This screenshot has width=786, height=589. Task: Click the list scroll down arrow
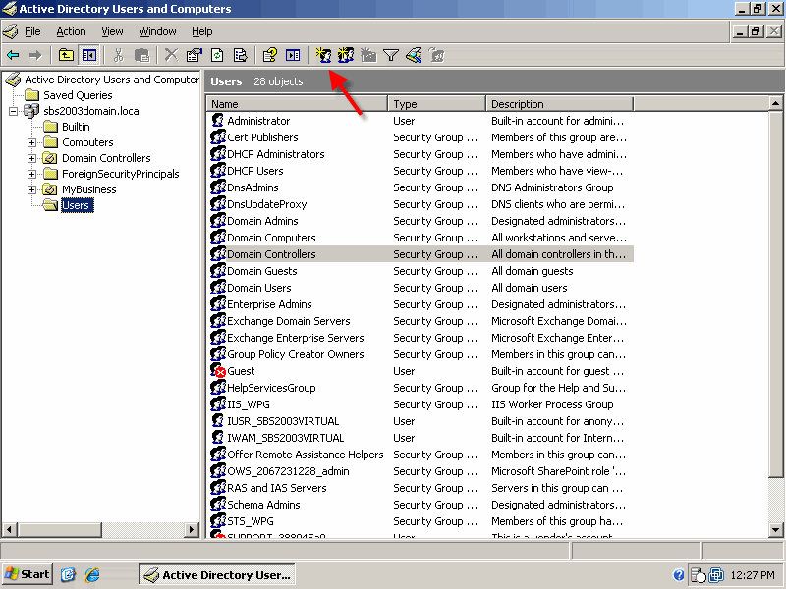pos(775,529)
